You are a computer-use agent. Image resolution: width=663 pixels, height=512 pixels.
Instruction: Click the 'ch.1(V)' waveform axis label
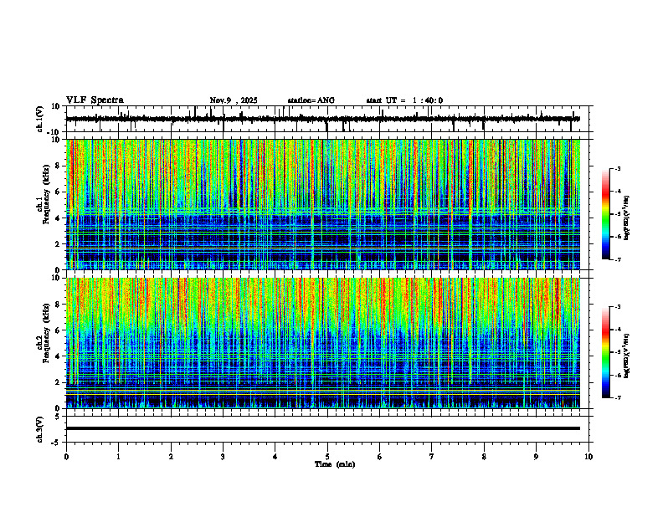coord(40,119)
